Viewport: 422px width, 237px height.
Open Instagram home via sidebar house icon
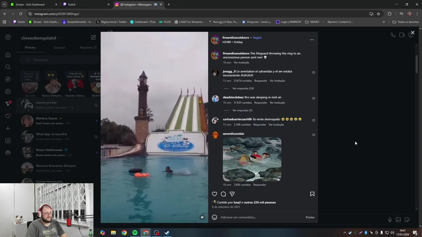8,55
